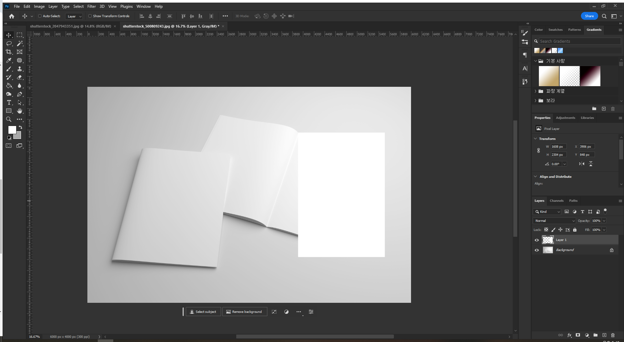624x342 pixels.
Task: Select the Brush tool
Action: click(x=9, y=69)
